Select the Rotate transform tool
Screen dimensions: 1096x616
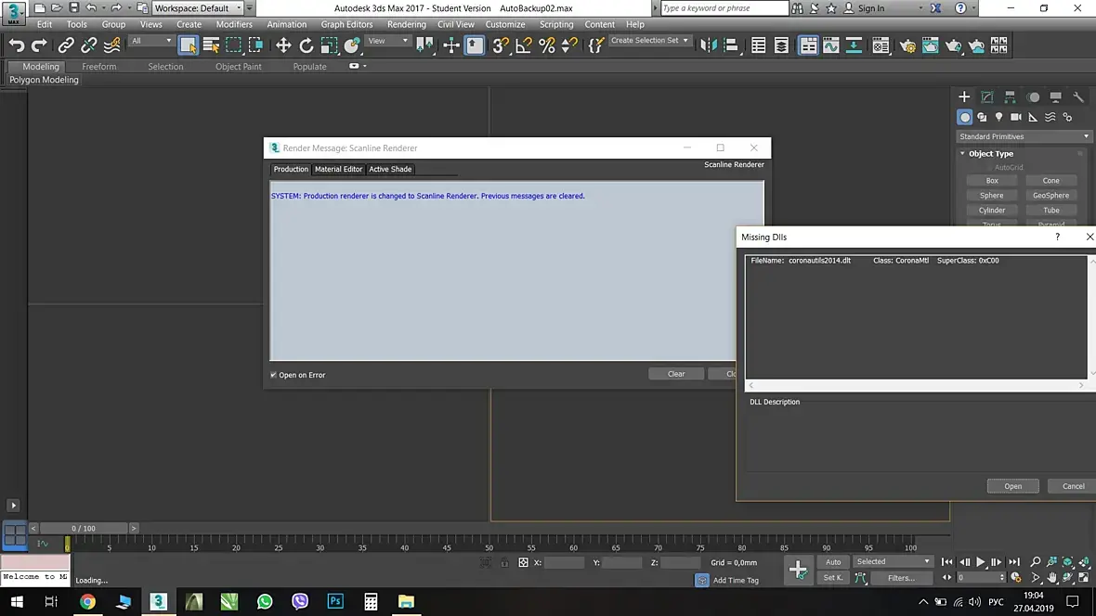coord(307,45)
